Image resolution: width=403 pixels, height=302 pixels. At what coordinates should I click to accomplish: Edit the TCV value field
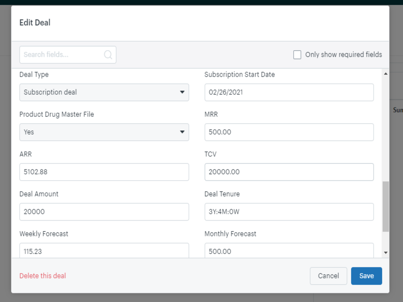[x=289, y=172]
